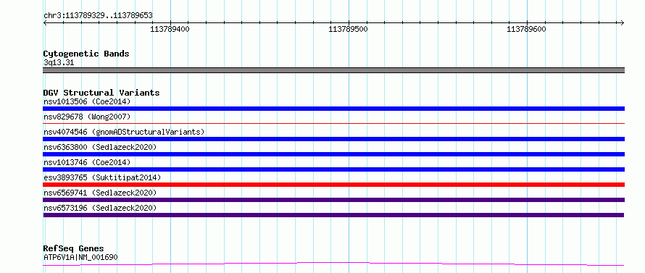Open variant nsv4074546 (gnomADStructuralVariants) label

click(x=124, y=132)
